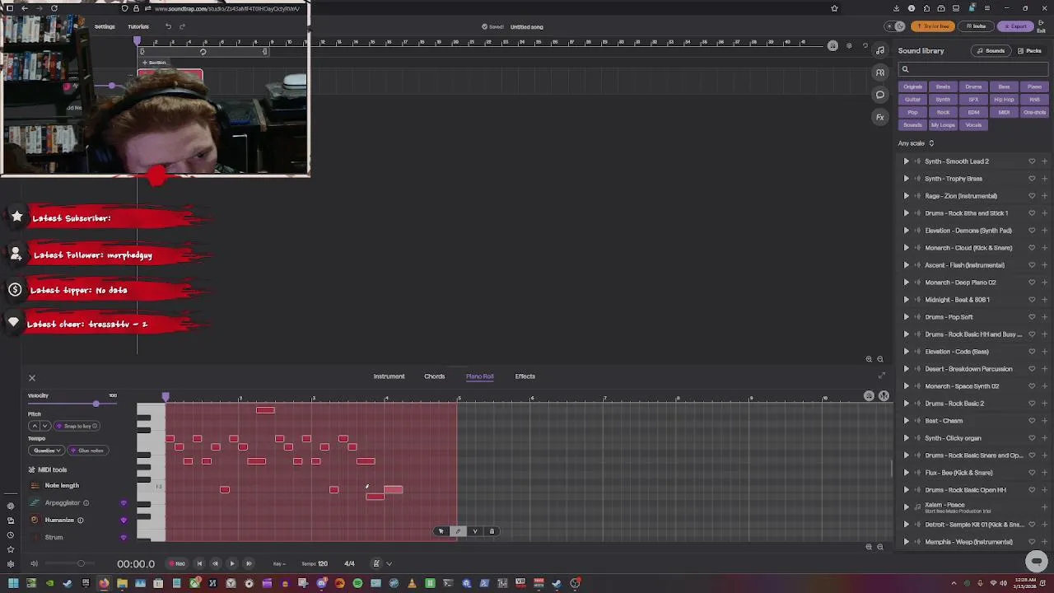Filter sounds by the Drums tag

click(x=973, y=86)
